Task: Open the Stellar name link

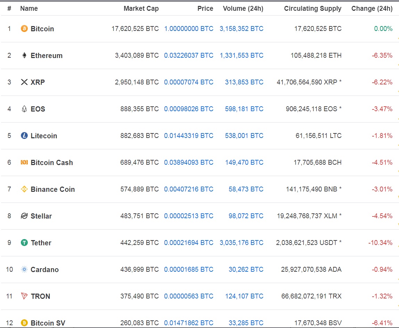Action: point(41,216)
